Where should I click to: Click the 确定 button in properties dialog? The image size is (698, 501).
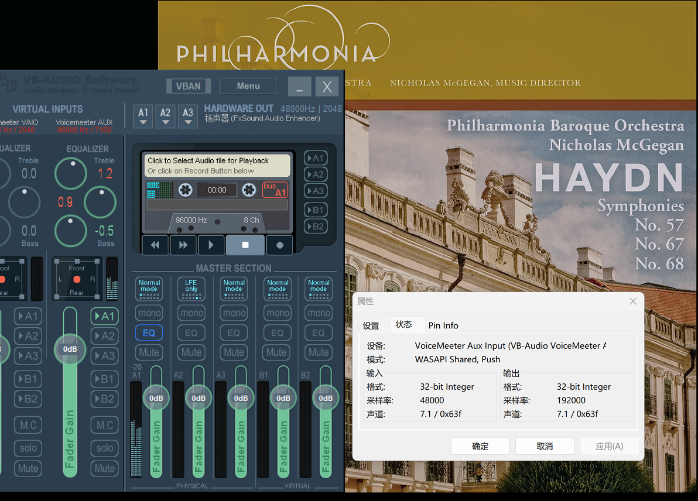tap(480, 446)
